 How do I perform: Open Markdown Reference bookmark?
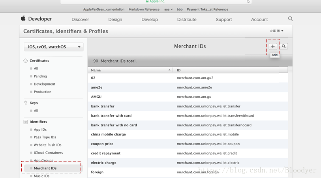pyautogui.click(x=144, y=9)
